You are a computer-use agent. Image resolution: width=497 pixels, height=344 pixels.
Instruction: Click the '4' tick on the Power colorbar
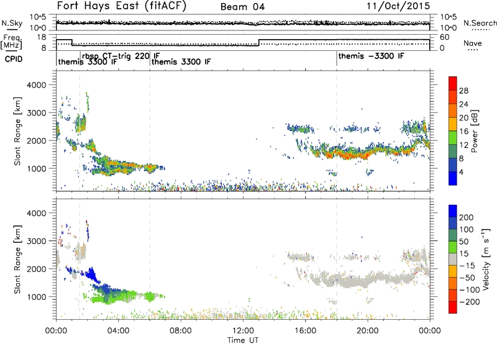[462, 172]
